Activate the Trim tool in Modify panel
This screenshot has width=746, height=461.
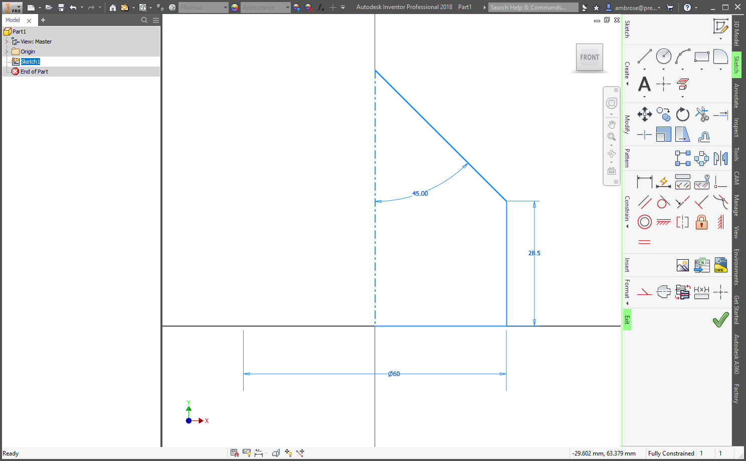click(702, 114)
